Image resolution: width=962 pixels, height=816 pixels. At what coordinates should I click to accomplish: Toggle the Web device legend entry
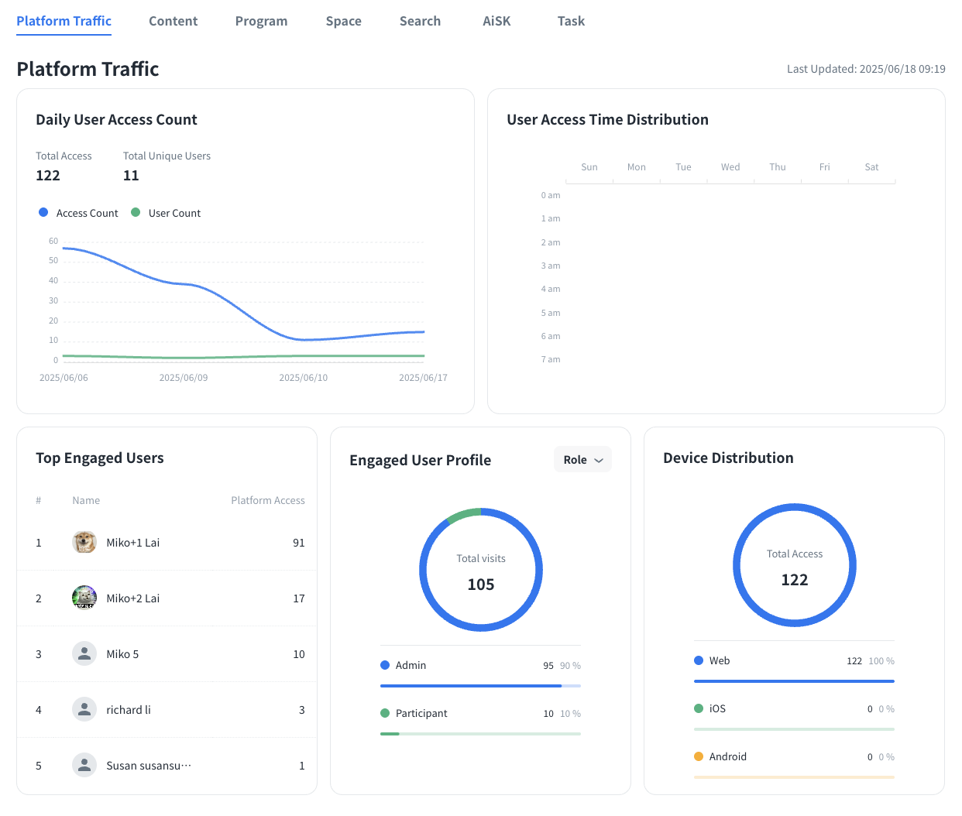[x=712, y=660]
